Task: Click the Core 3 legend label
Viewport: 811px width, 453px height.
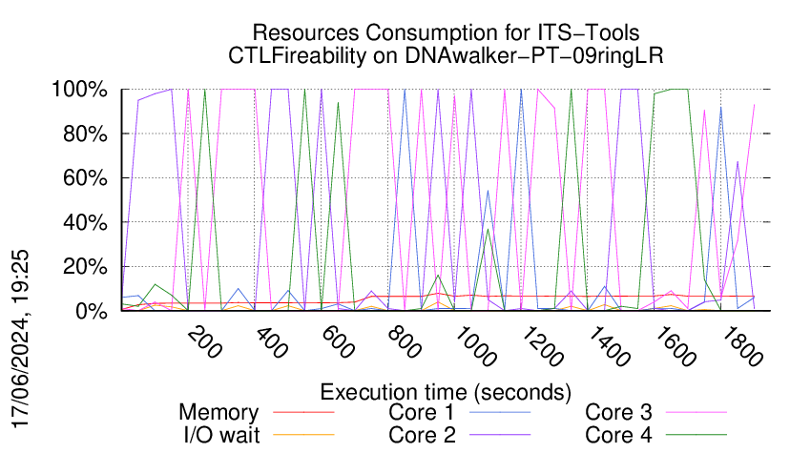Action: click(618, 412)
